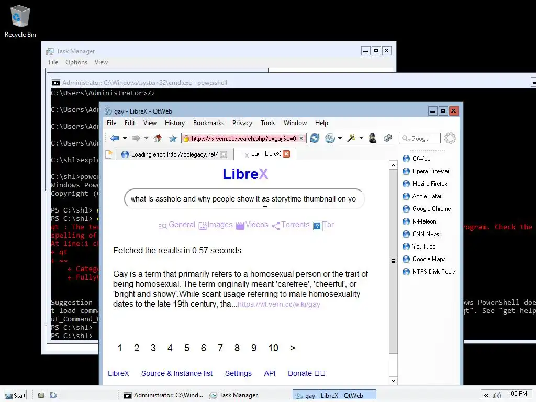The image size is (536, 402).
Task: Switch to the 'Loading error: http://cplegacy.net/' tab
Action: [x=174, y=154]
